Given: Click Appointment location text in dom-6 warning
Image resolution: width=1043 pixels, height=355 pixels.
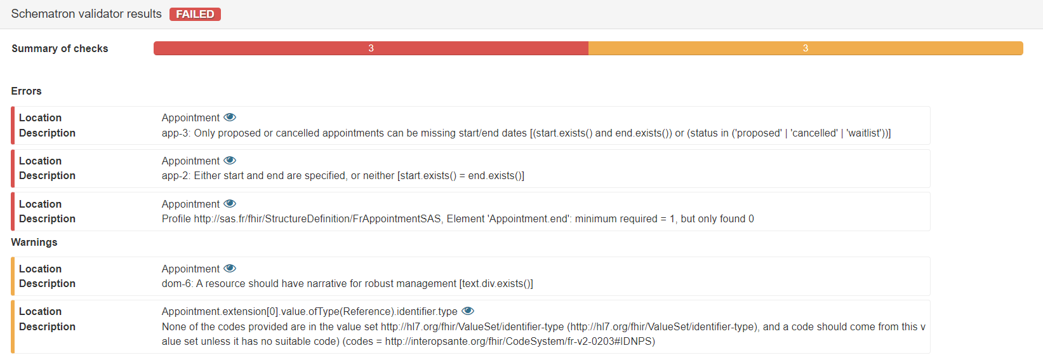Looking at the screenshot, I should click(x=190, y=269).
